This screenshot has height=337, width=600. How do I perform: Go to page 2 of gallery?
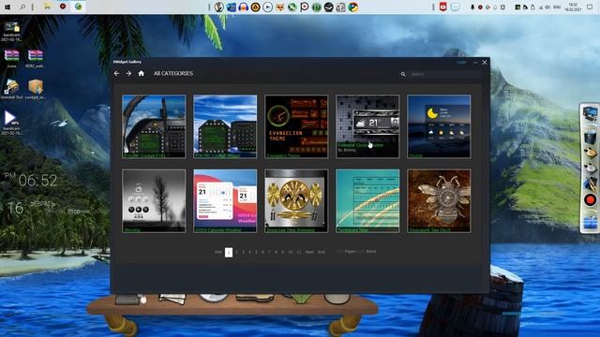point(236,252)
